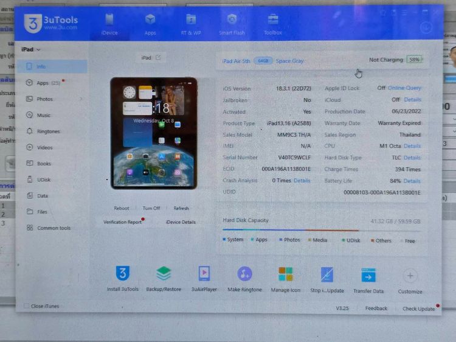
Task: Open the Make Ringtone tool
Action: [245, 274]
